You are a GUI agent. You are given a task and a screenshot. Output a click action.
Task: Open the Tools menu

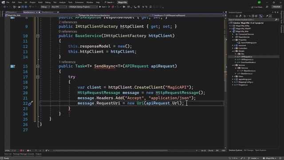[x=70, y=2]
